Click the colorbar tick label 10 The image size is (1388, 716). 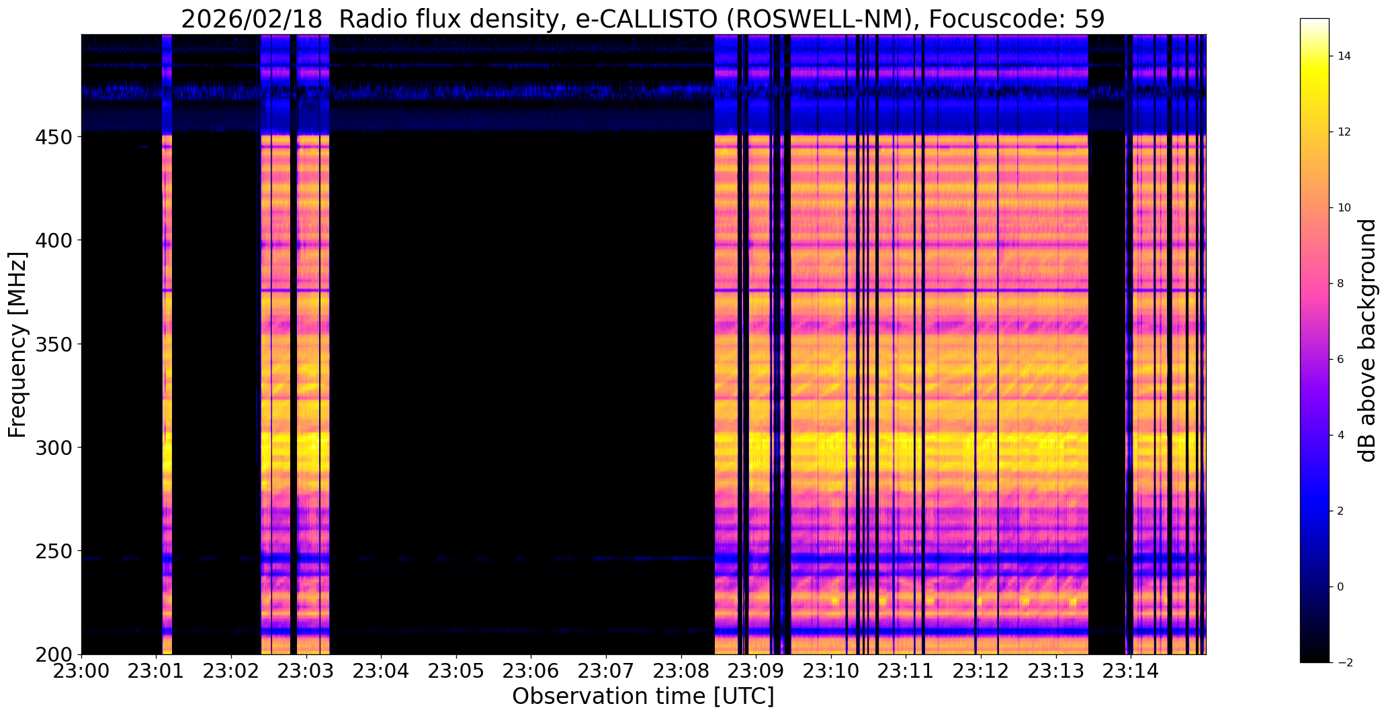[1344, 208]
